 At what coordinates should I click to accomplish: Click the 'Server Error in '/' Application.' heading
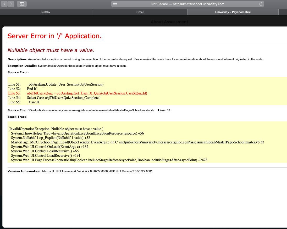click(x=54, y=36)
